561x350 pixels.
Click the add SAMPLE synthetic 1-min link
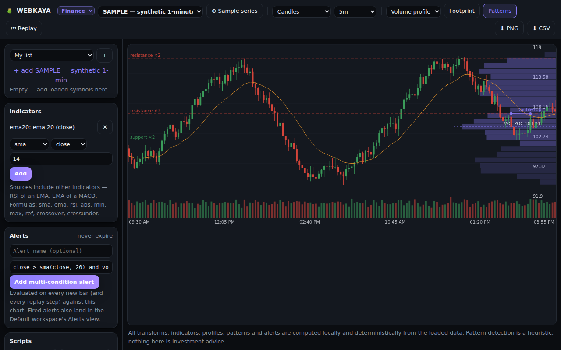pos(61,75)
